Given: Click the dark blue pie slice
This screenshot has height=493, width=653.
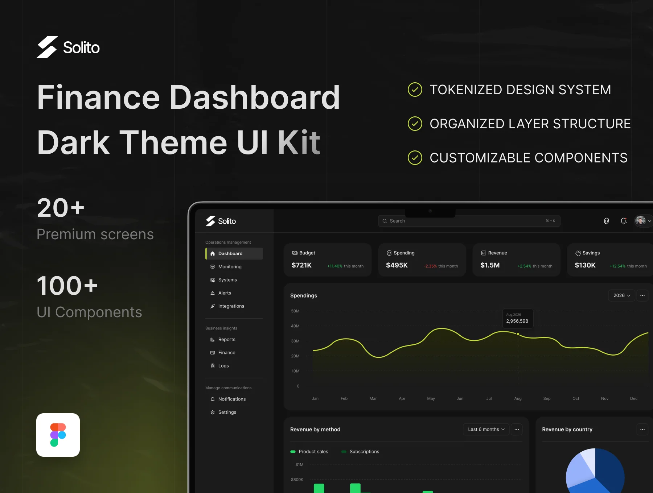Looking at the screenshot, I should [x=611, y=469].
